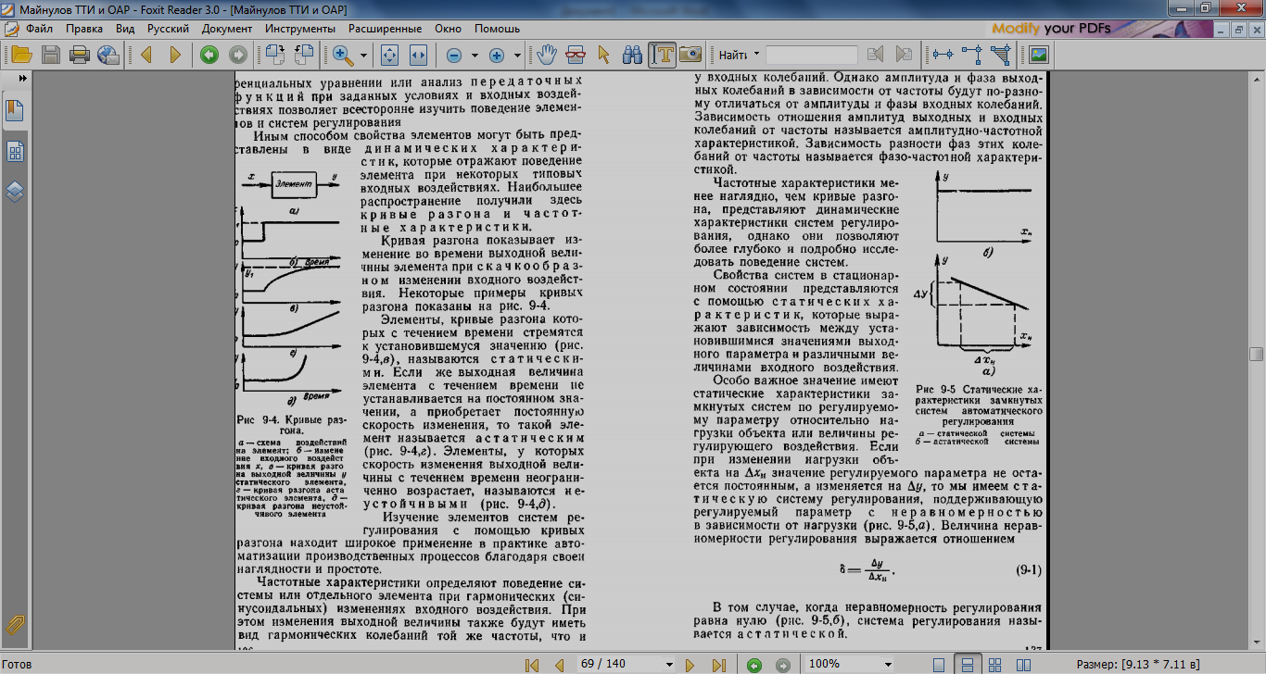Click green Previous View in status bar
1266x674 pixels.
[754, 665]
